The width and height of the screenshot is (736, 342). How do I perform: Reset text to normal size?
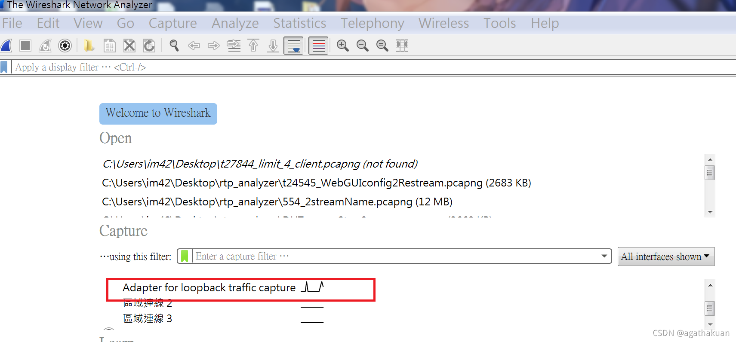pos(382,45)
